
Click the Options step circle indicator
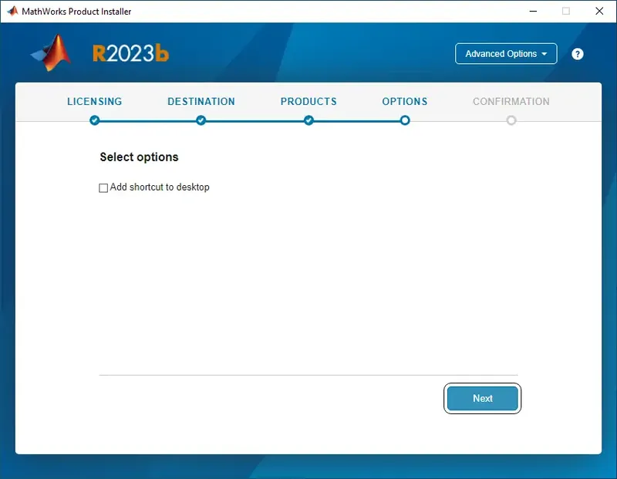[405, 120]
